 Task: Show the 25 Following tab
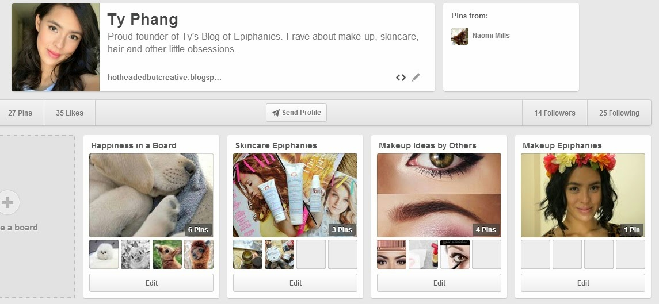click(619, 113)
